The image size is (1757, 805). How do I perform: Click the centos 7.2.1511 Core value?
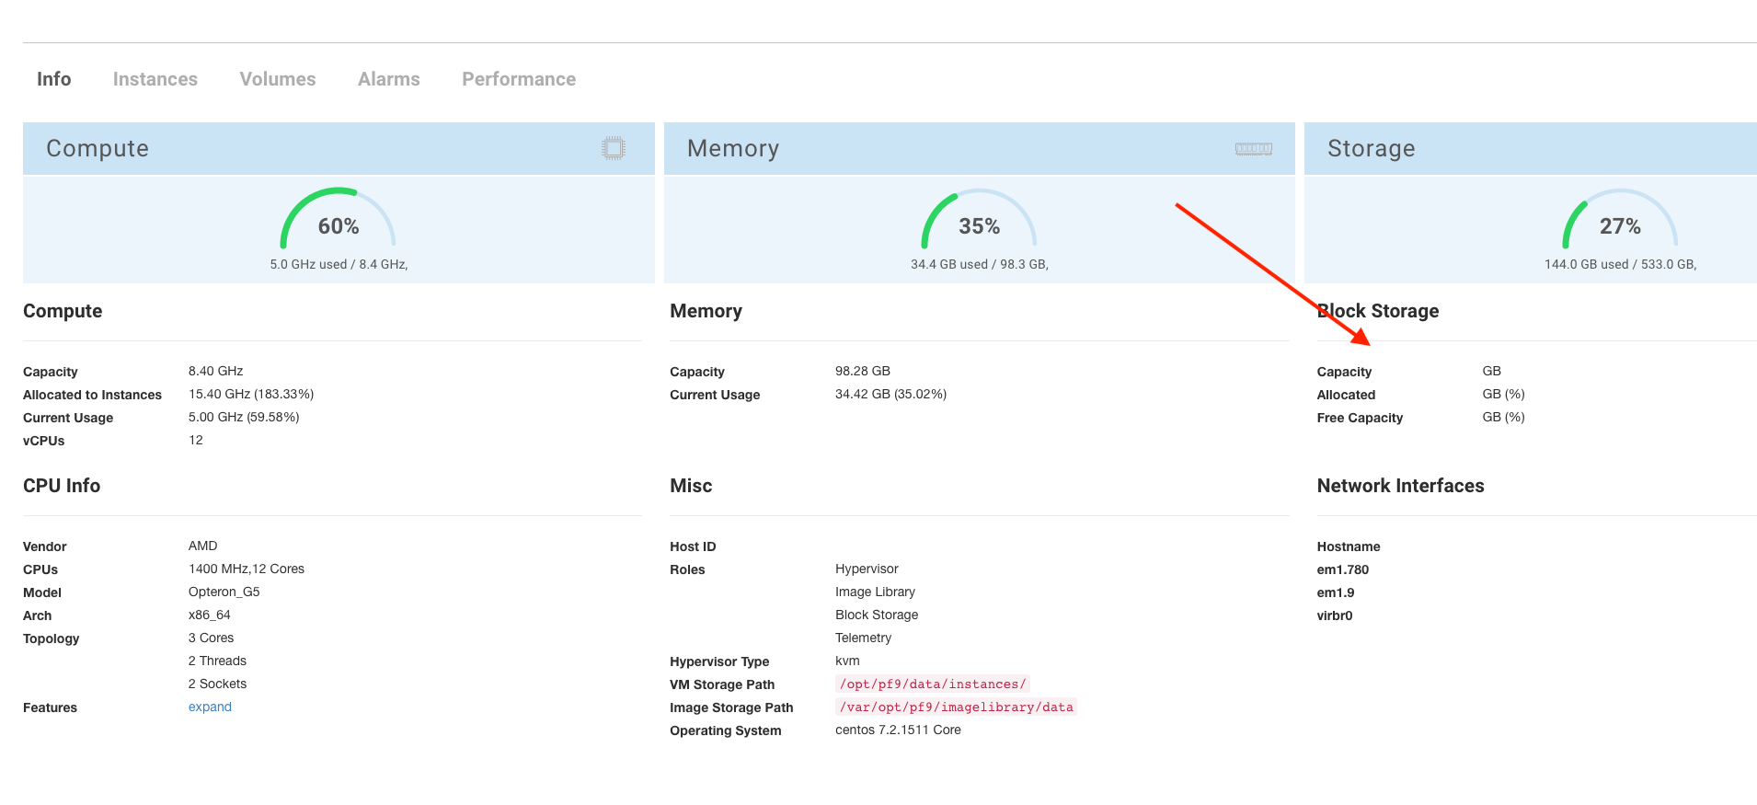pos(898,730)
